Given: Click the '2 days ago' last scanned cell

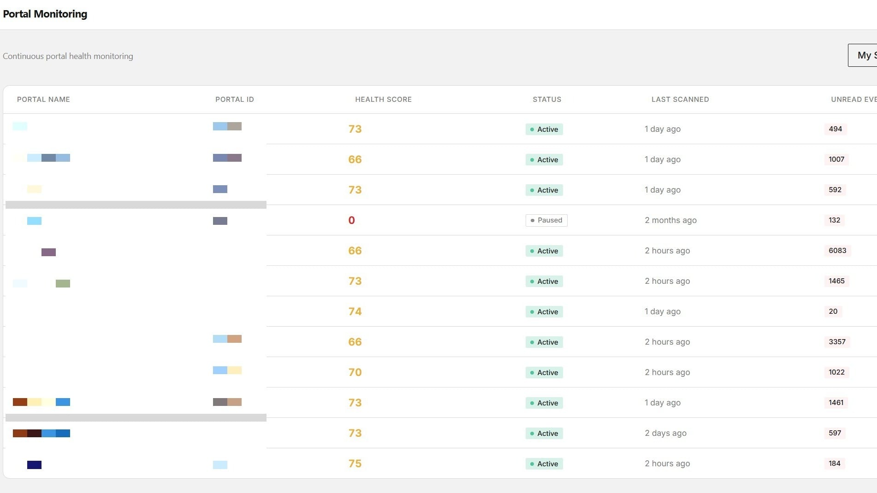Looking at the screenshot, I should [x=665, y=433].
